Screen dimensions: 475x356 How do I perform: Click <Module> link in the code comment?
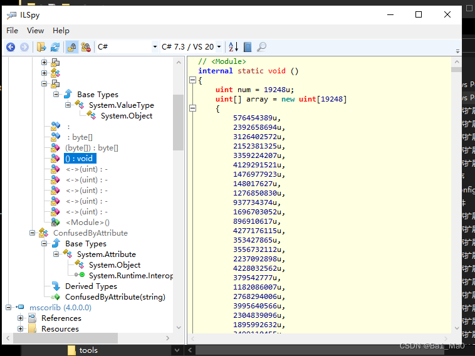click(229, 61)
